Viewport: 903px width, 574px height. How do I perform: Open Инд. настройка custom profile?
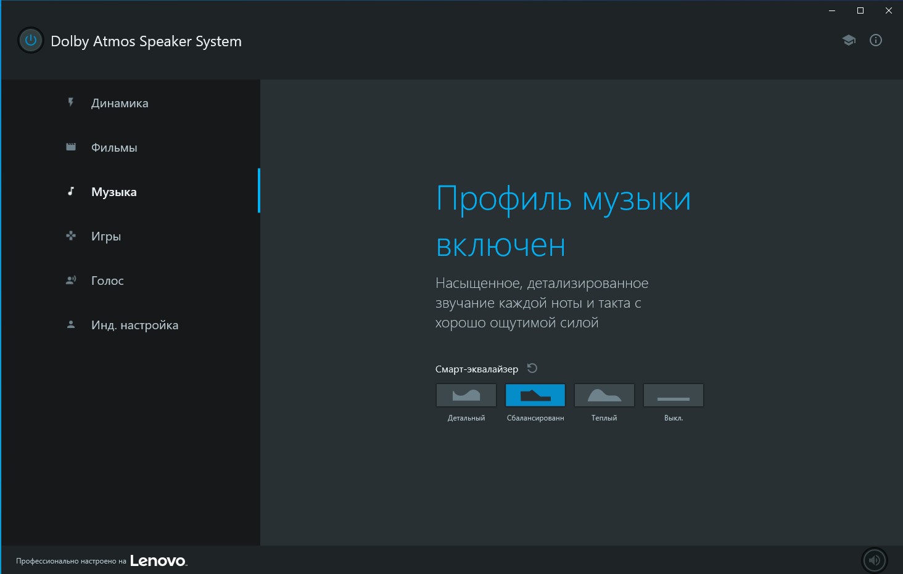(134, 325)
